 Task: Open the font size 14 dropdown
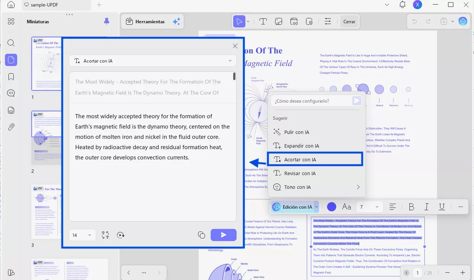click(x=82, y=235)
